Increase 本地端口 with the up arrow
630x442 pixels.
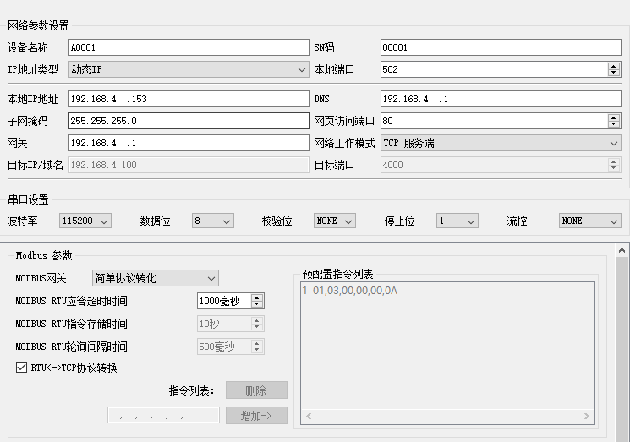[614, 66]
